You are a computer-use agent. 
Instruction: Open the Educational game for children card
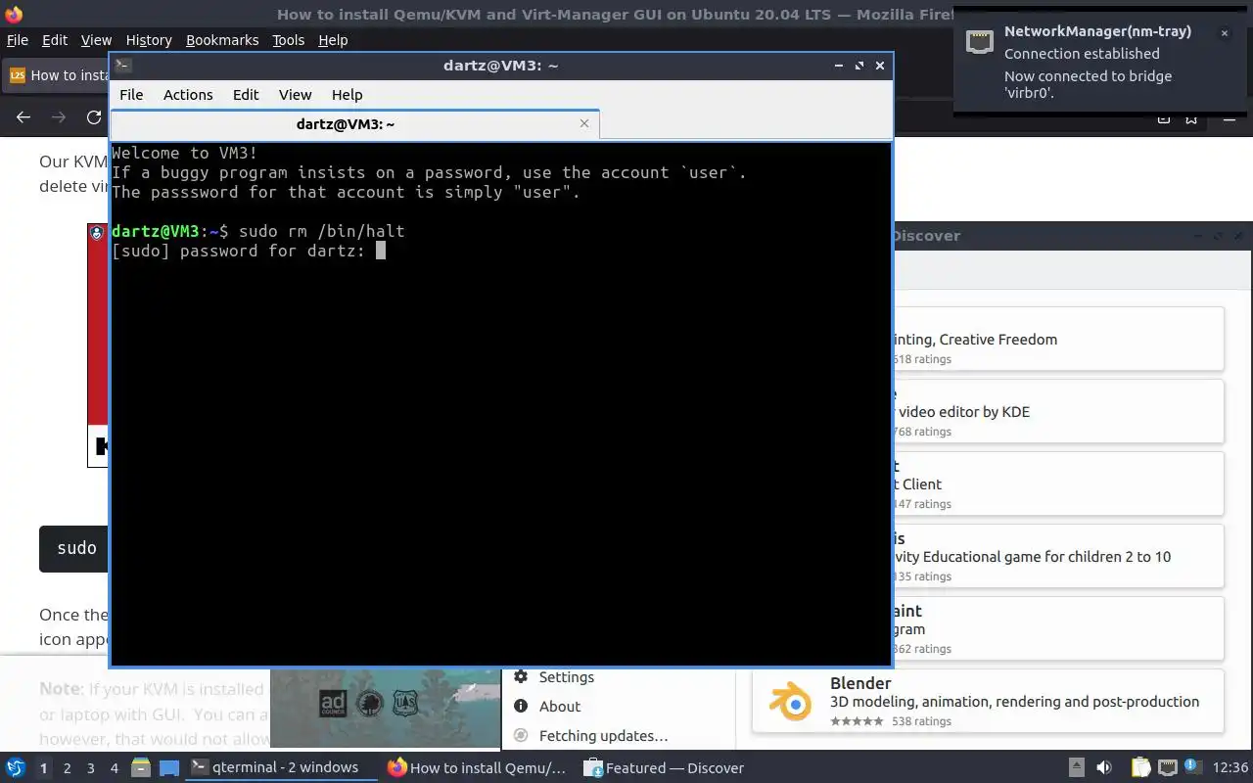point(1058,556)
